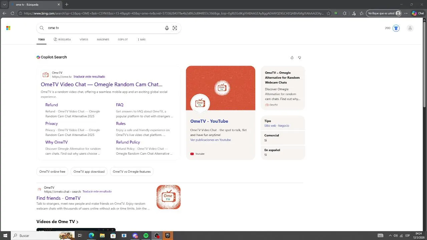This screenshot has width=427, height=240.
Task: Click Ver publicaciones en Youtube link
Action: (210, 140)
